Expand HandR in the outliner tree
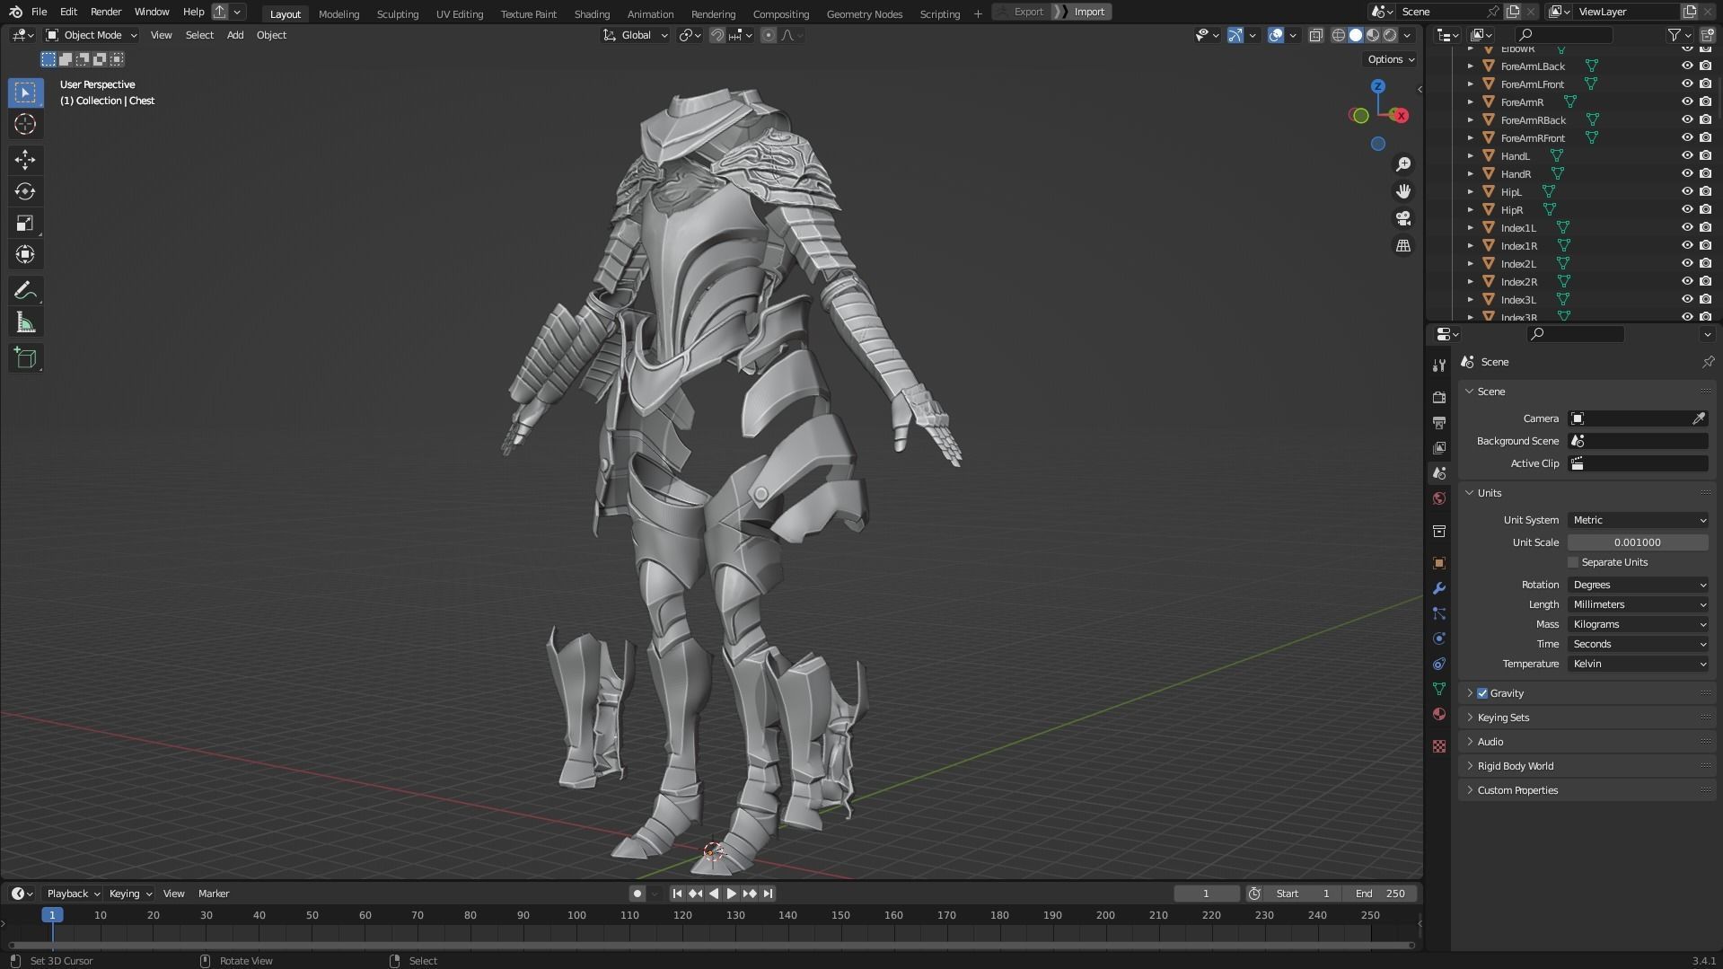Screen dimensions: 1723x969 [1470, 173]
